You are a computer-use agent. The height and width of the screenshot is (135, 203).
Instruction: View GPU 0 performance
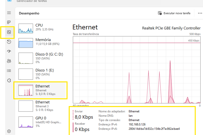tap(41, 122)
